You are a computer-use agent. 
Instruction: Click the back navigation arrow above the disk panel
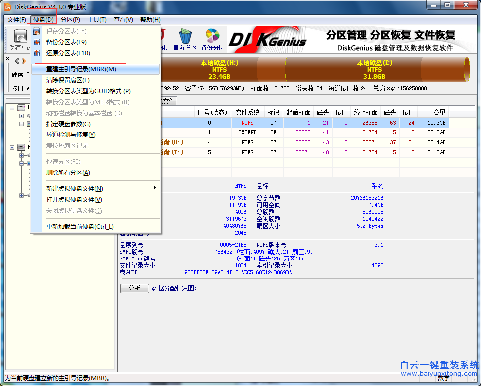[x=16, y=60]
